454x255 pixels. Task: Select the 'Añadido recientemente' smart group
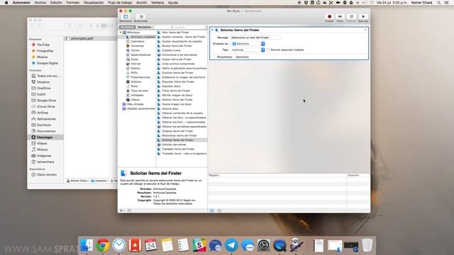coord(140,108)
